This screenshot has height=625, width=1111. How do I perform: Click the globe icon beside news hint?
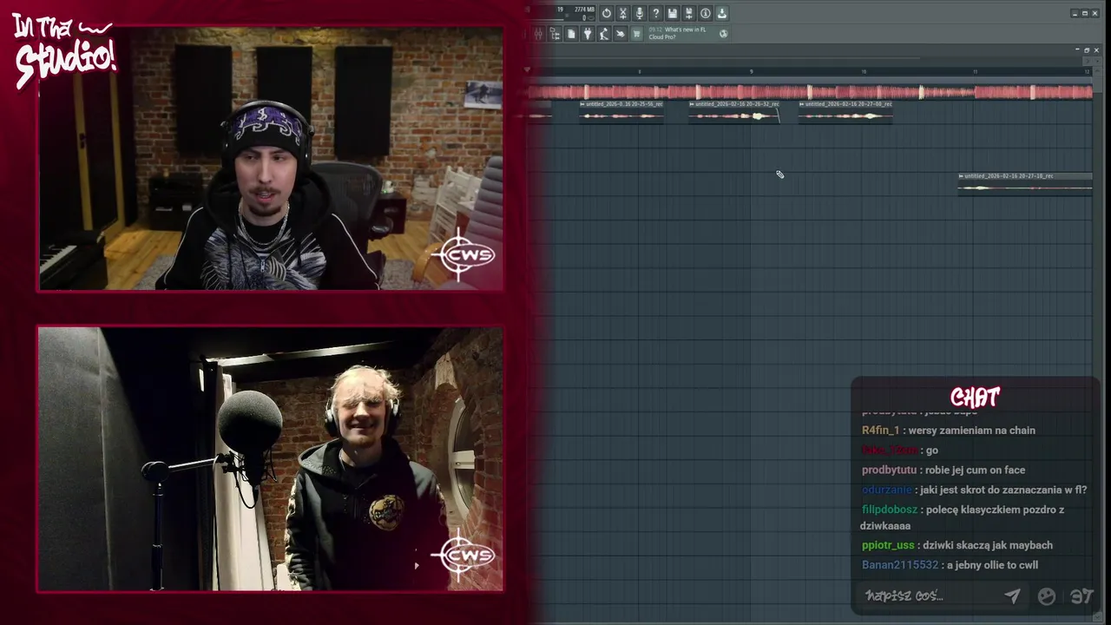pyautogui.click(x=724, y=34)
